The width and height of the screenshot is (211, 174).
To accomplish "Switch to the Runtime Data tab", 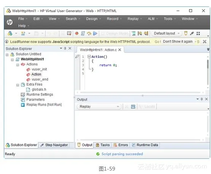I will (x=145, y=145).
